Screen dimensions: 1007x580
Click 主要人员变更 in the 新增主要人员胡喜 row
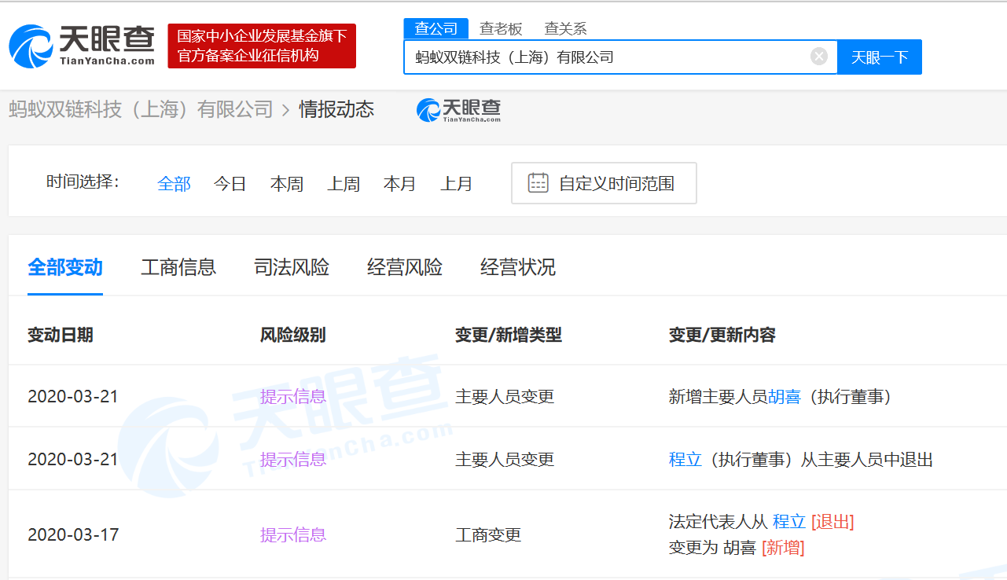point(505,397)
